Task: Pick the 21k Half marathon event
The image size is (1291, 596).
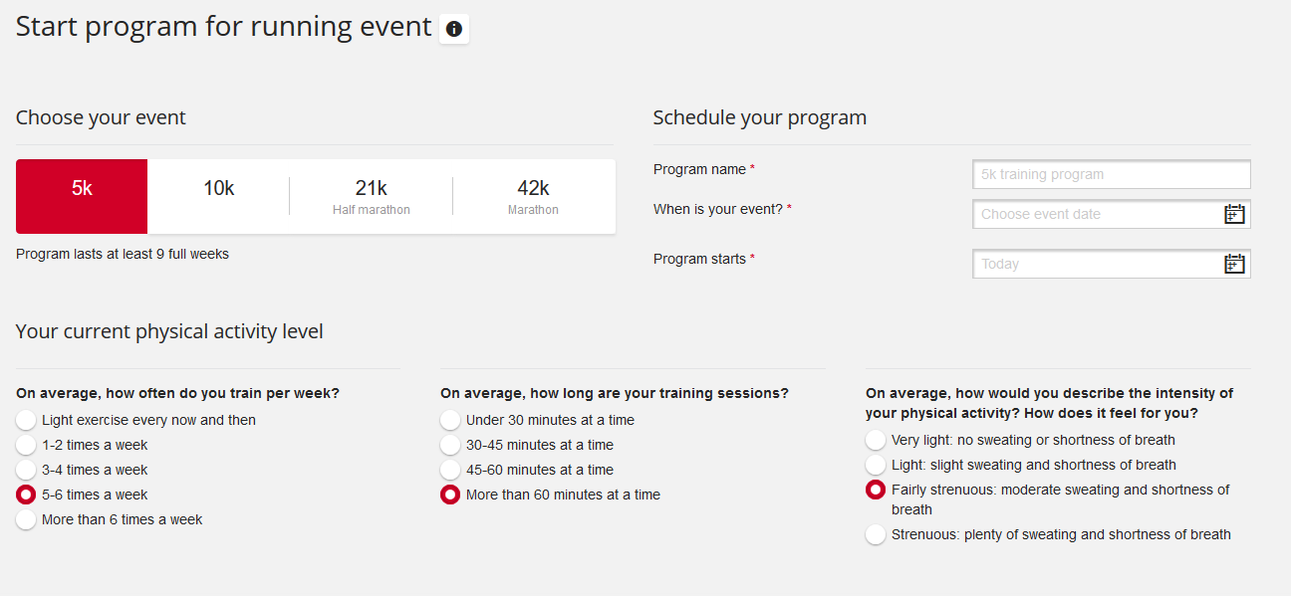Action: pyautogui.click(x=371, y=196)
